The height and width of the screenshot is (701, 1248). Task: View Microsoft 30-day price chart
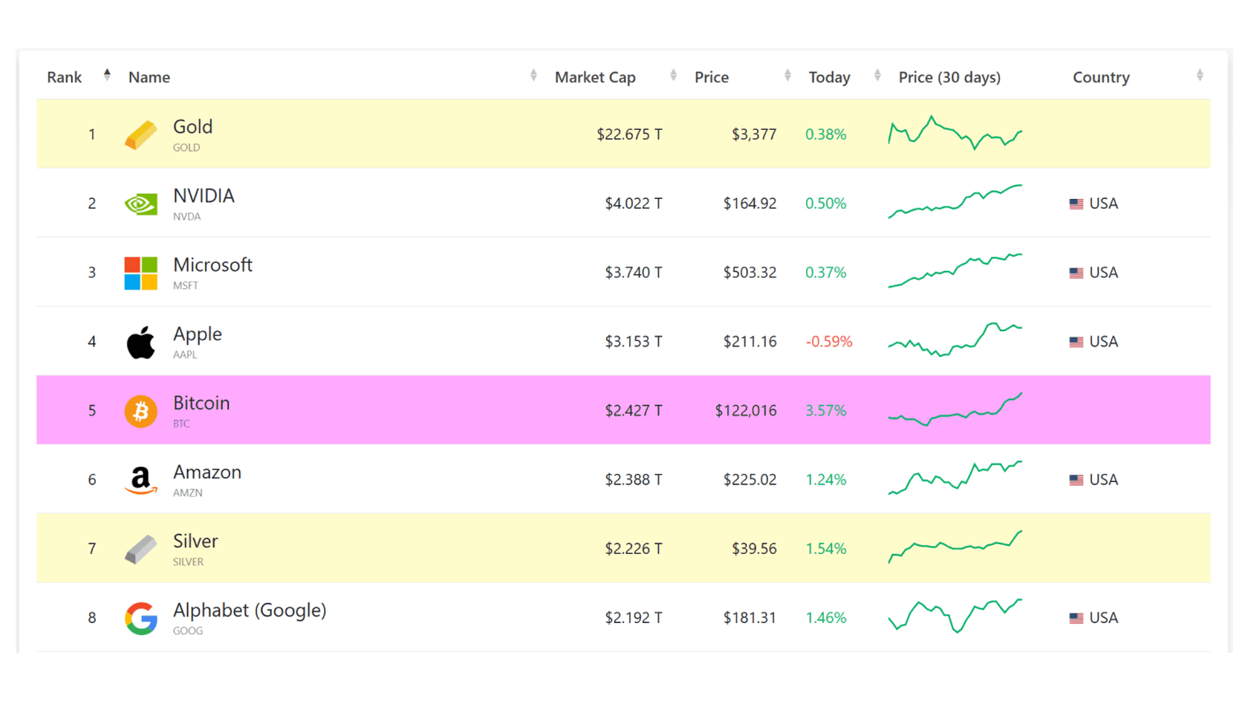tap(955, 270)
